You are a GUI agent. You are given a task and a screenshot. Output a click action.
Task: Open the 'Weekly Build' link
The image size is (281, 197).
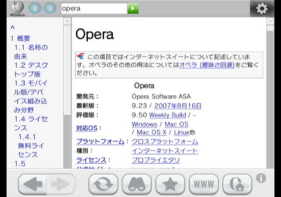click(167, 115)
